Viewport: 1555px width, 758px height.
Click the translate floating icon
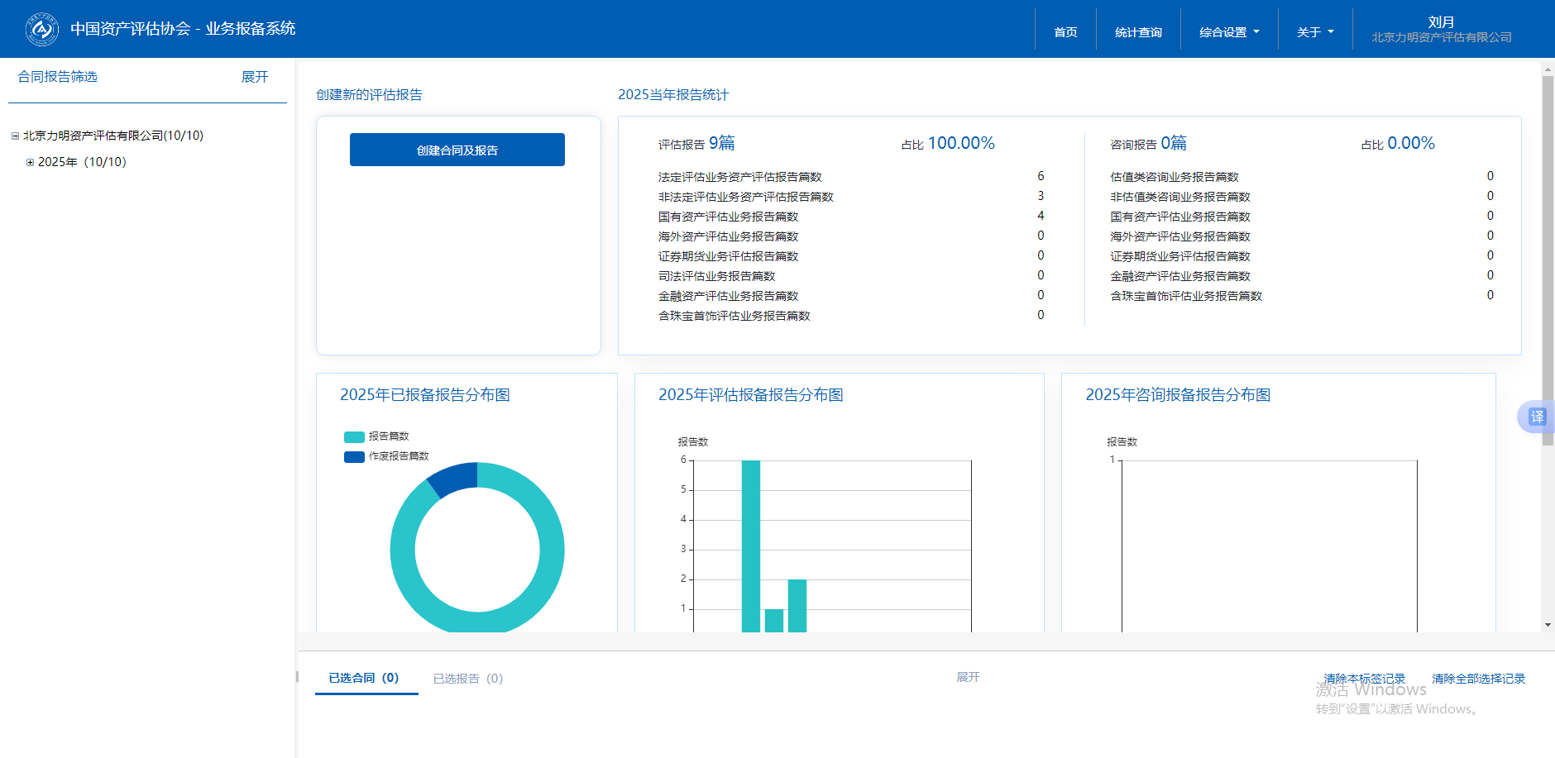point(1536,417)
